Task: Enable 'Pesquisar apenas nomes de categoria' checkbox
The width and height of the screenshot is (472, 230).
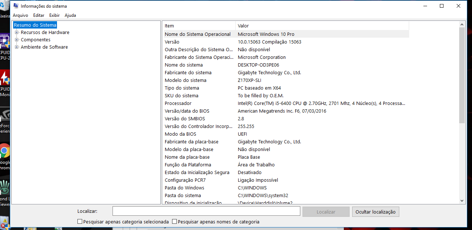Action: point(174,222)
